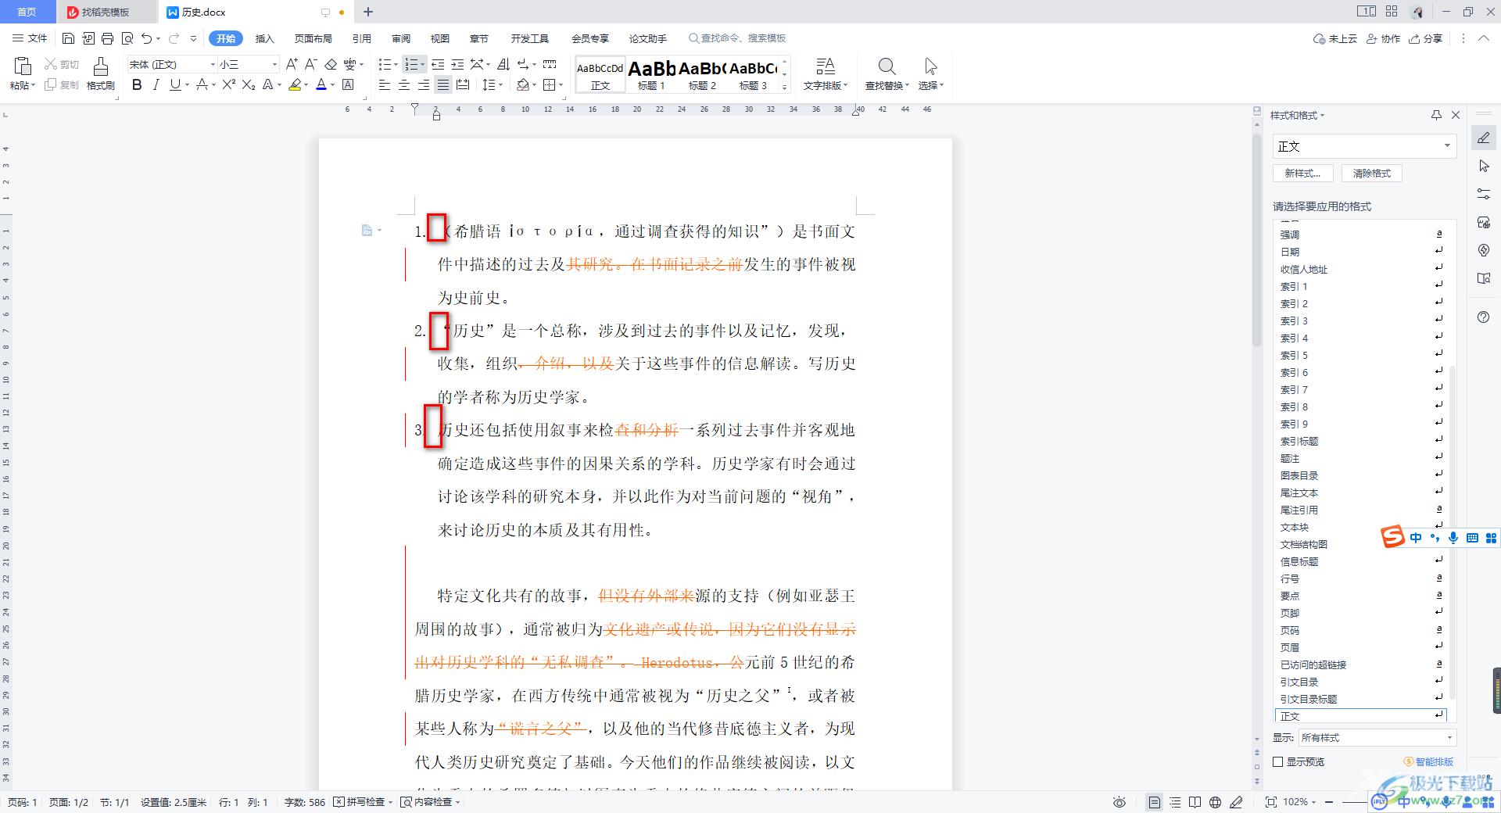Click the Paste clipboard icon
1501x813 pixels.
23,66
